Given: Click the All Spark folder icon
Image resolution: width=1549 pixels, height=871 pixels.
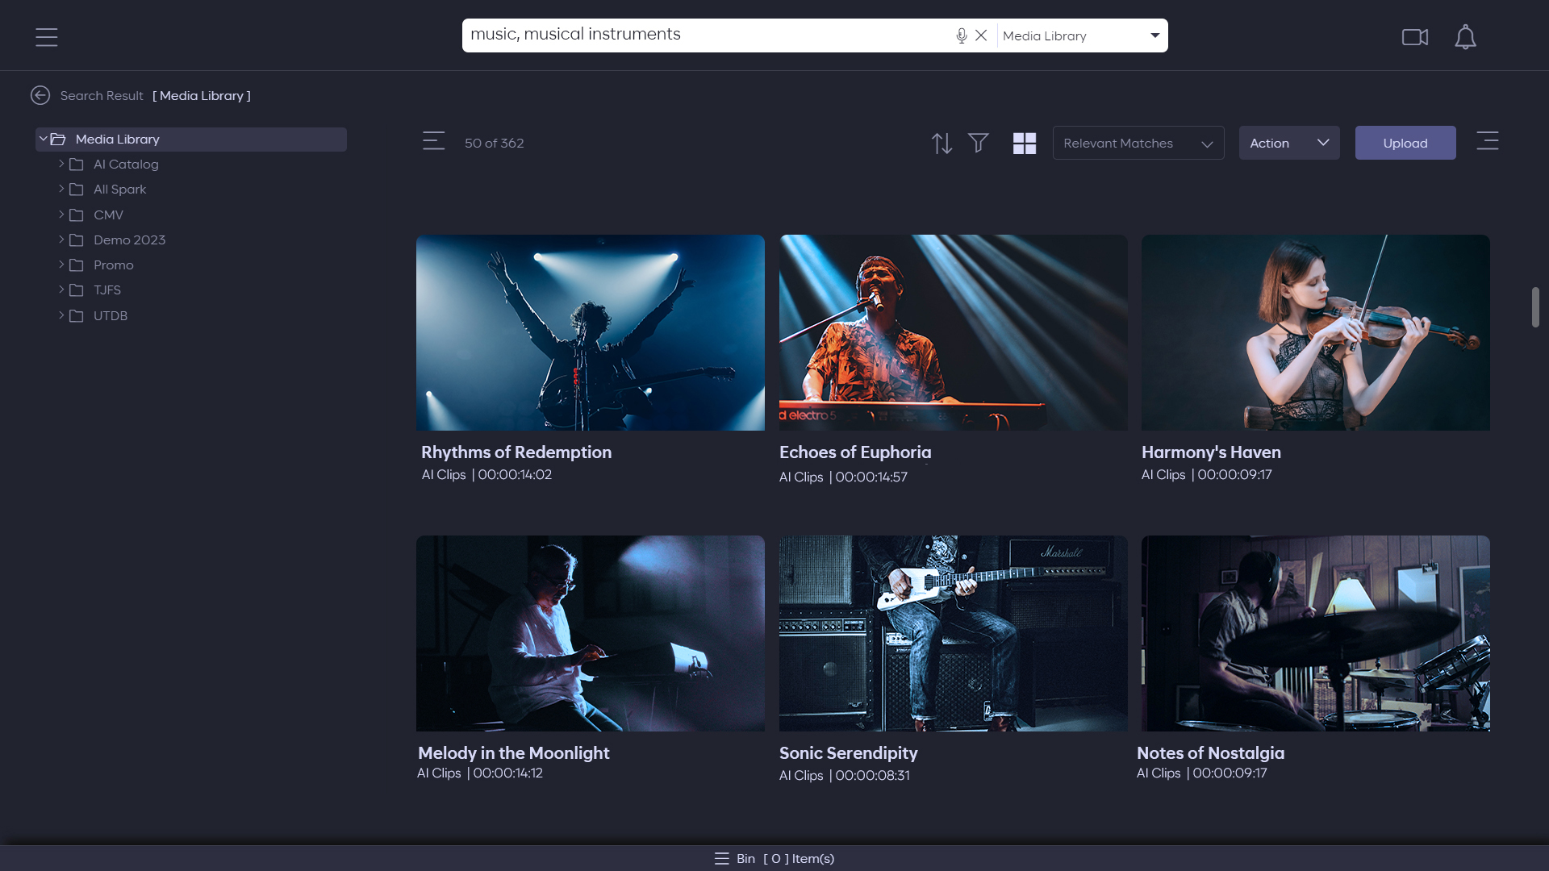Looking at the screenshot, I should pyautogui.click(x=77, y=190).
